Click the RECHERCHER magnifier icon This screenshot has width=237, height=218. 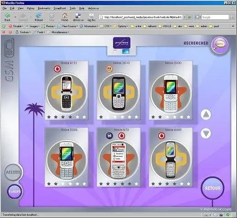click(220, 45)
